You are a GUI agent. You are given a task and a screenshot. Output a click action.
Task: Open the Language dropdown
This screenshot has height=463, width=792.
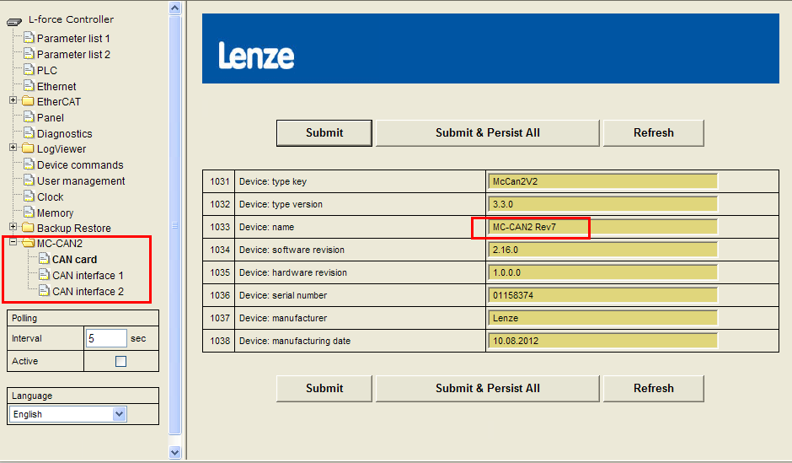tap(119, 414)
